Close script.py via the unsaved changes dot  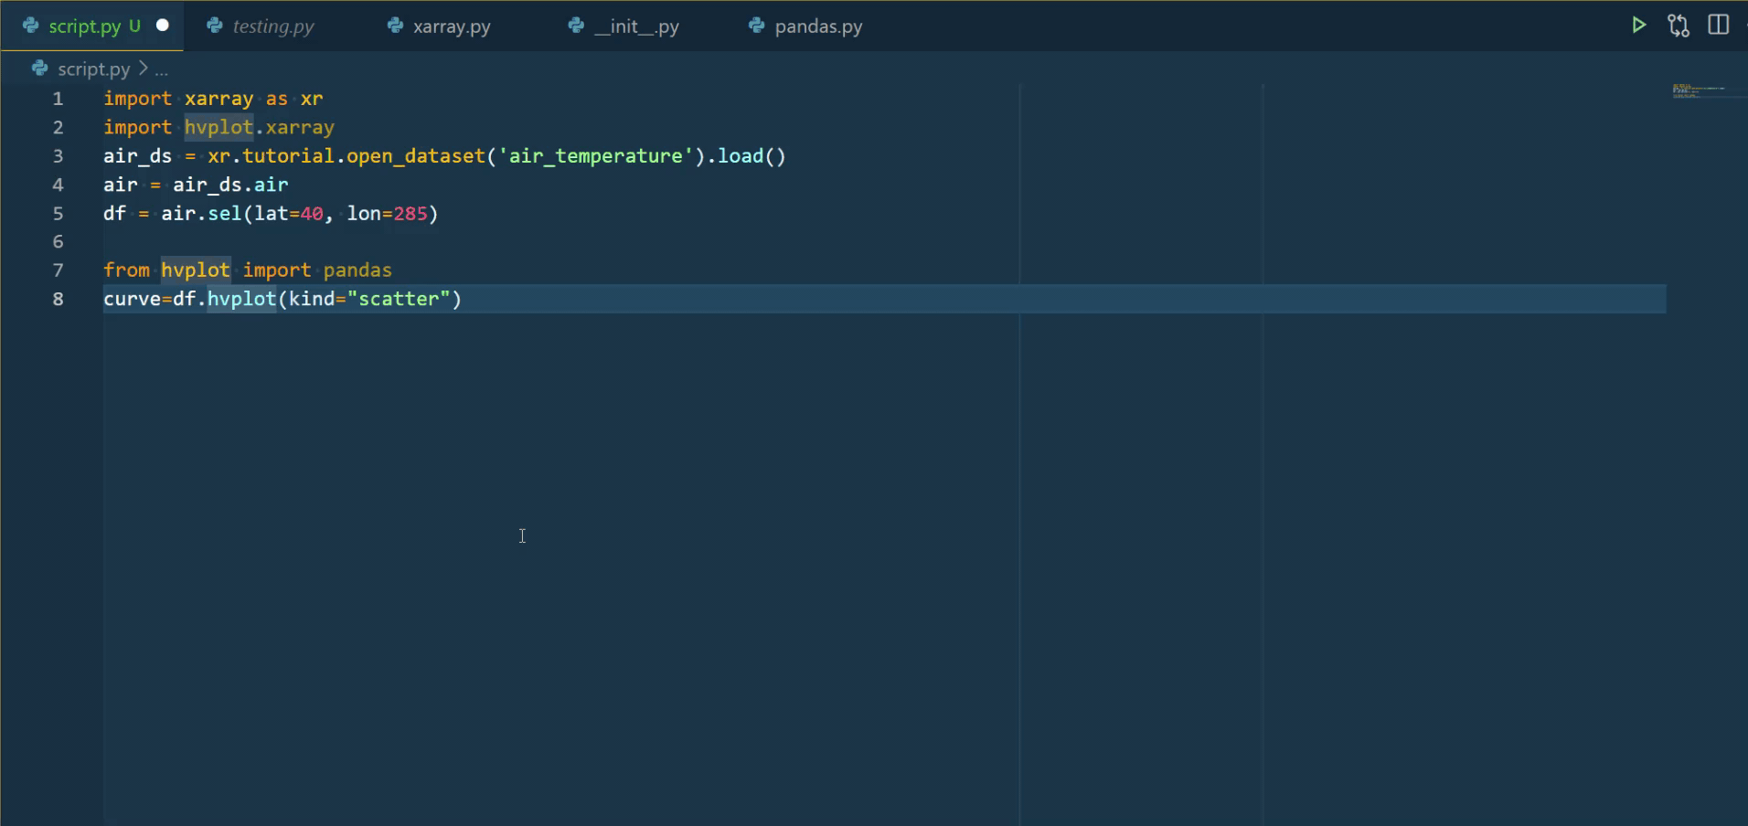pos(163,25)
